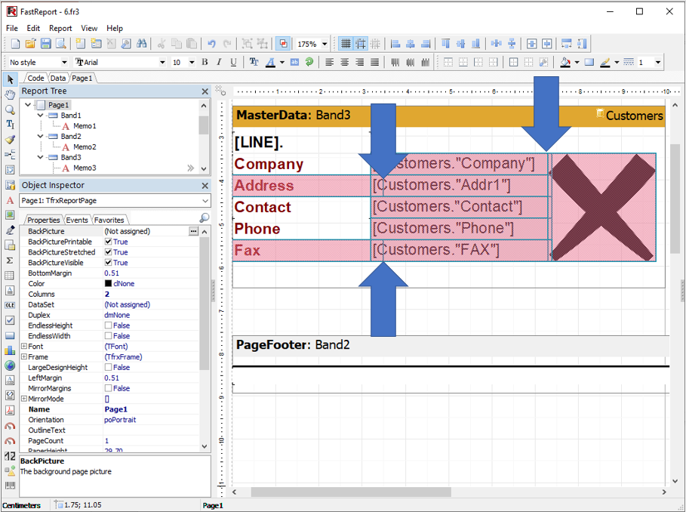Apply Underline formatting
Image resolution: width=686 pixels, height=512 pixels.
point(233,62)
